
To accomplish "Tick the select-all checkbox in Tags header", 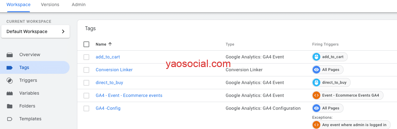I will click(x=86, y=44).
